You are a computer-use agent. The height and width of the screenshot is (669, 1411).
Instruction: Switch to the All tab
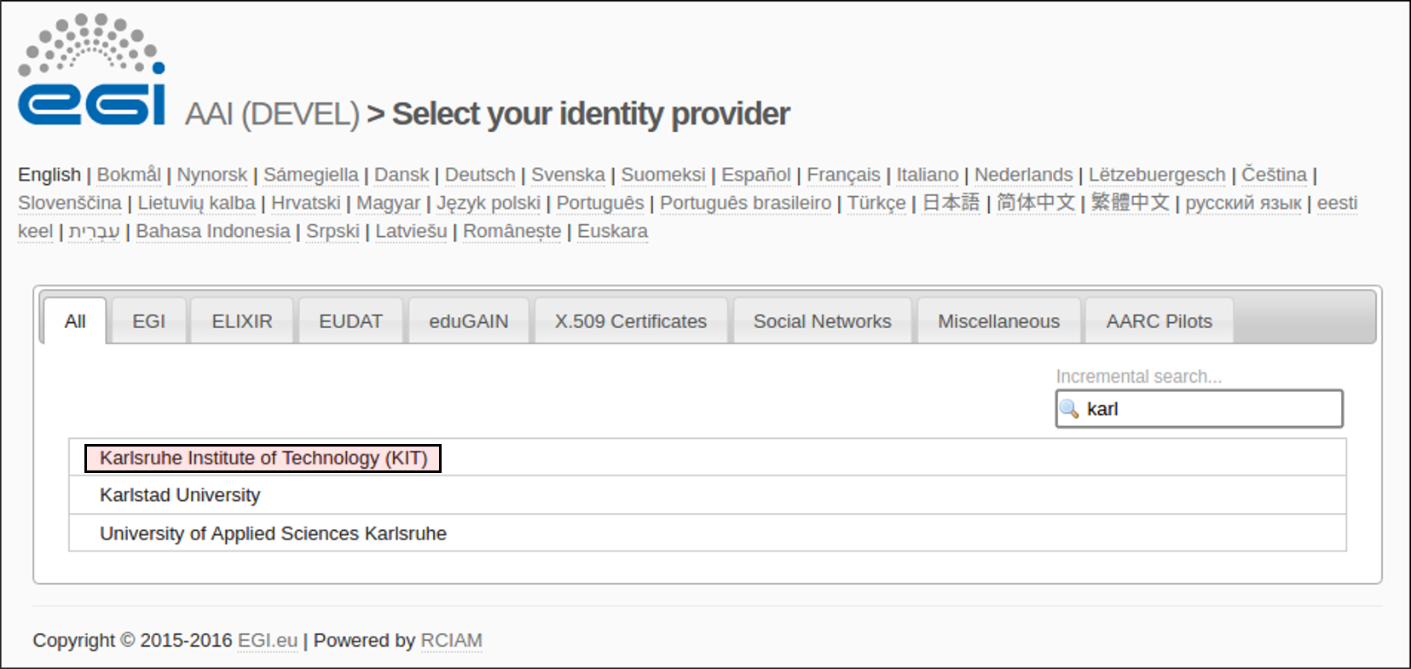click(75, 321)
